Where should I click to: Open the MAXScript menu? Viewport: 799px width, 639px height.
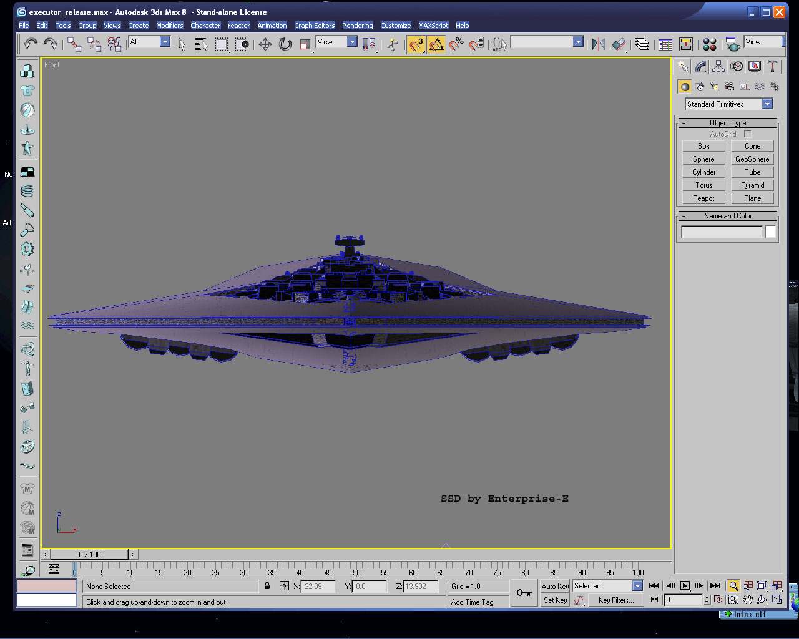pyautogui.click(x=433, y=26)
